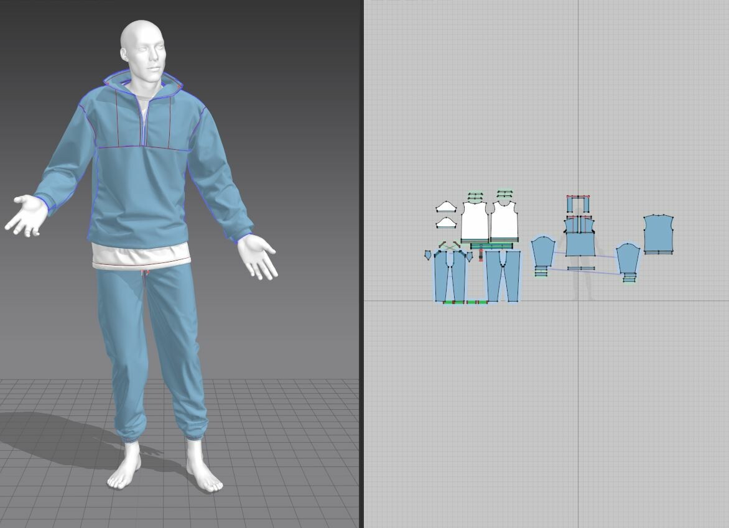Screen dimensions: 729x528
Task: Click the anorak lower front body pattern piece
Action: pos(580,244)
